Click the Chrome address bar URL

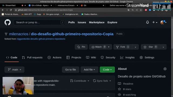click(45, 10)
